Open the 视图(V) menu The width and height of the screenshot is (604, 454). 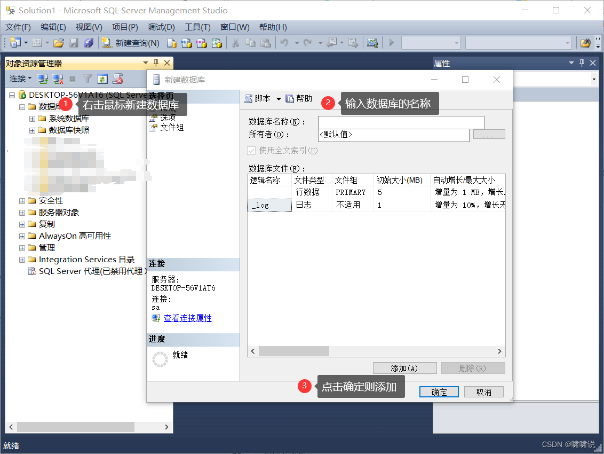pos(88,27)
